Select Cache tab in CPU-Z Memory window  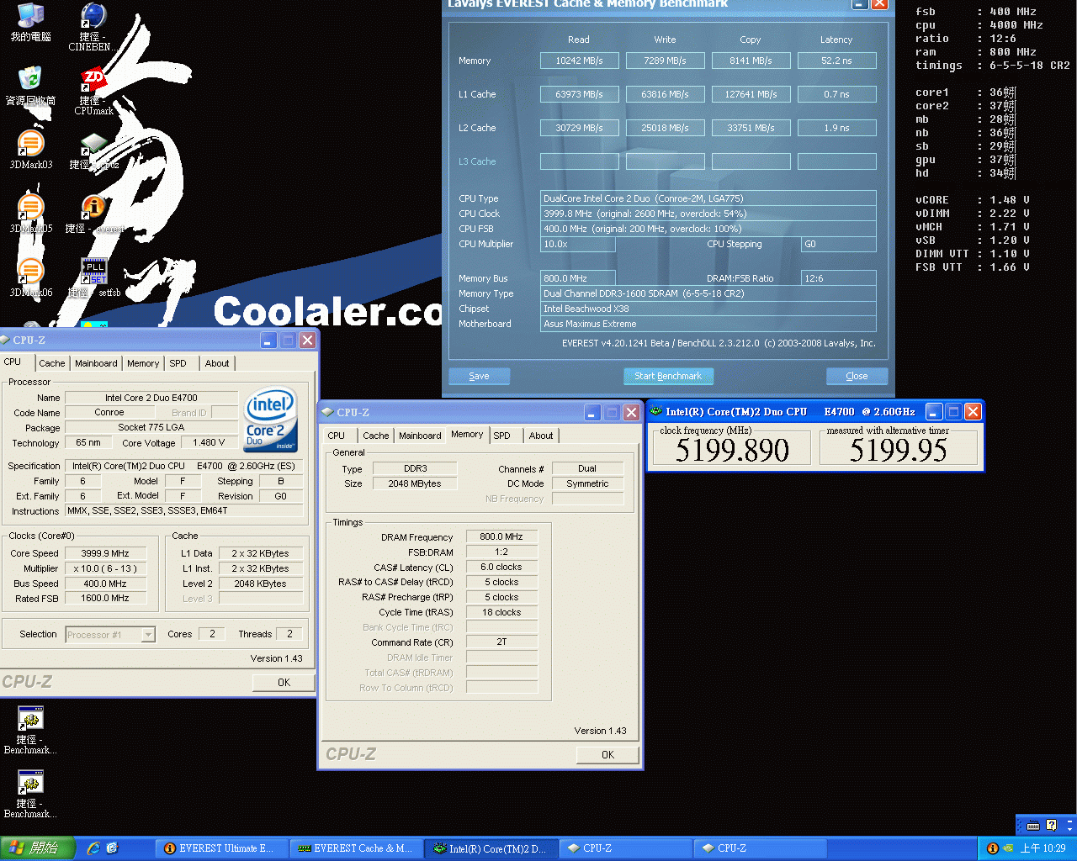click(376, 436)
